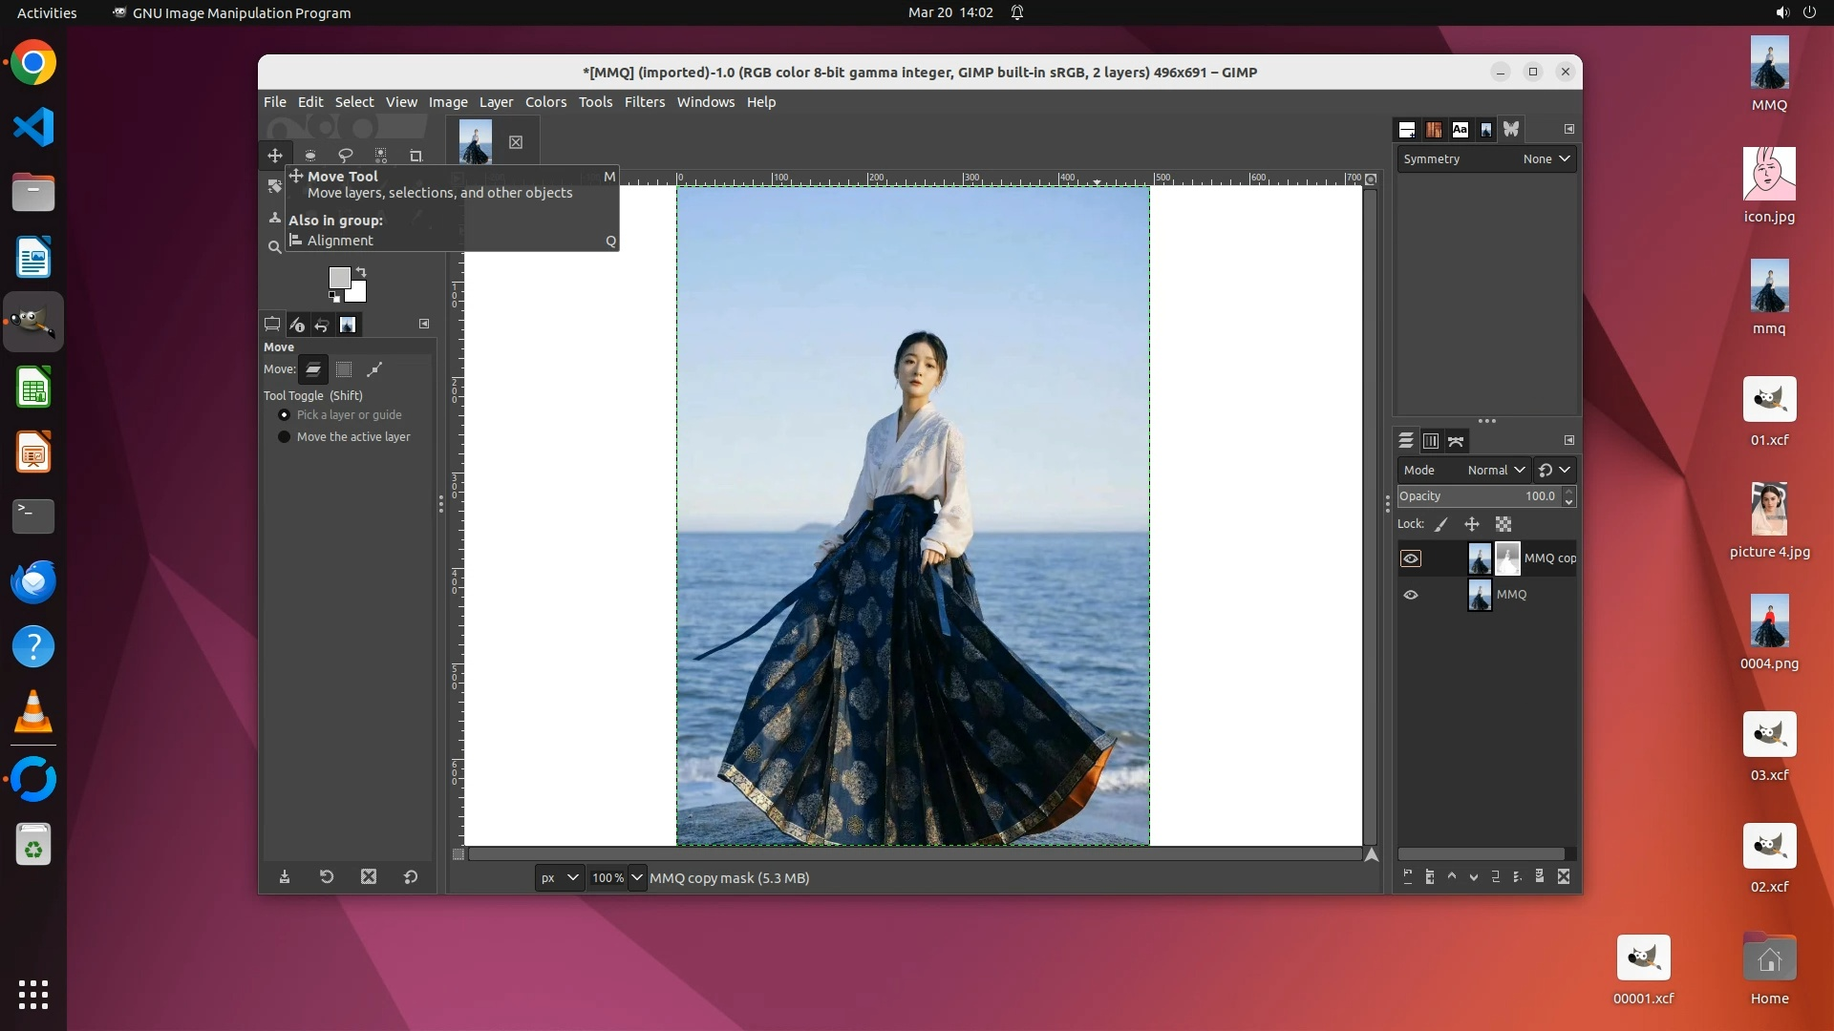Select the Crop tool in toolbox

[416, 156]
